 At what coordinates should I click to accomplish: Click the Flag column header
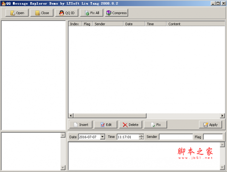(87, 24)
